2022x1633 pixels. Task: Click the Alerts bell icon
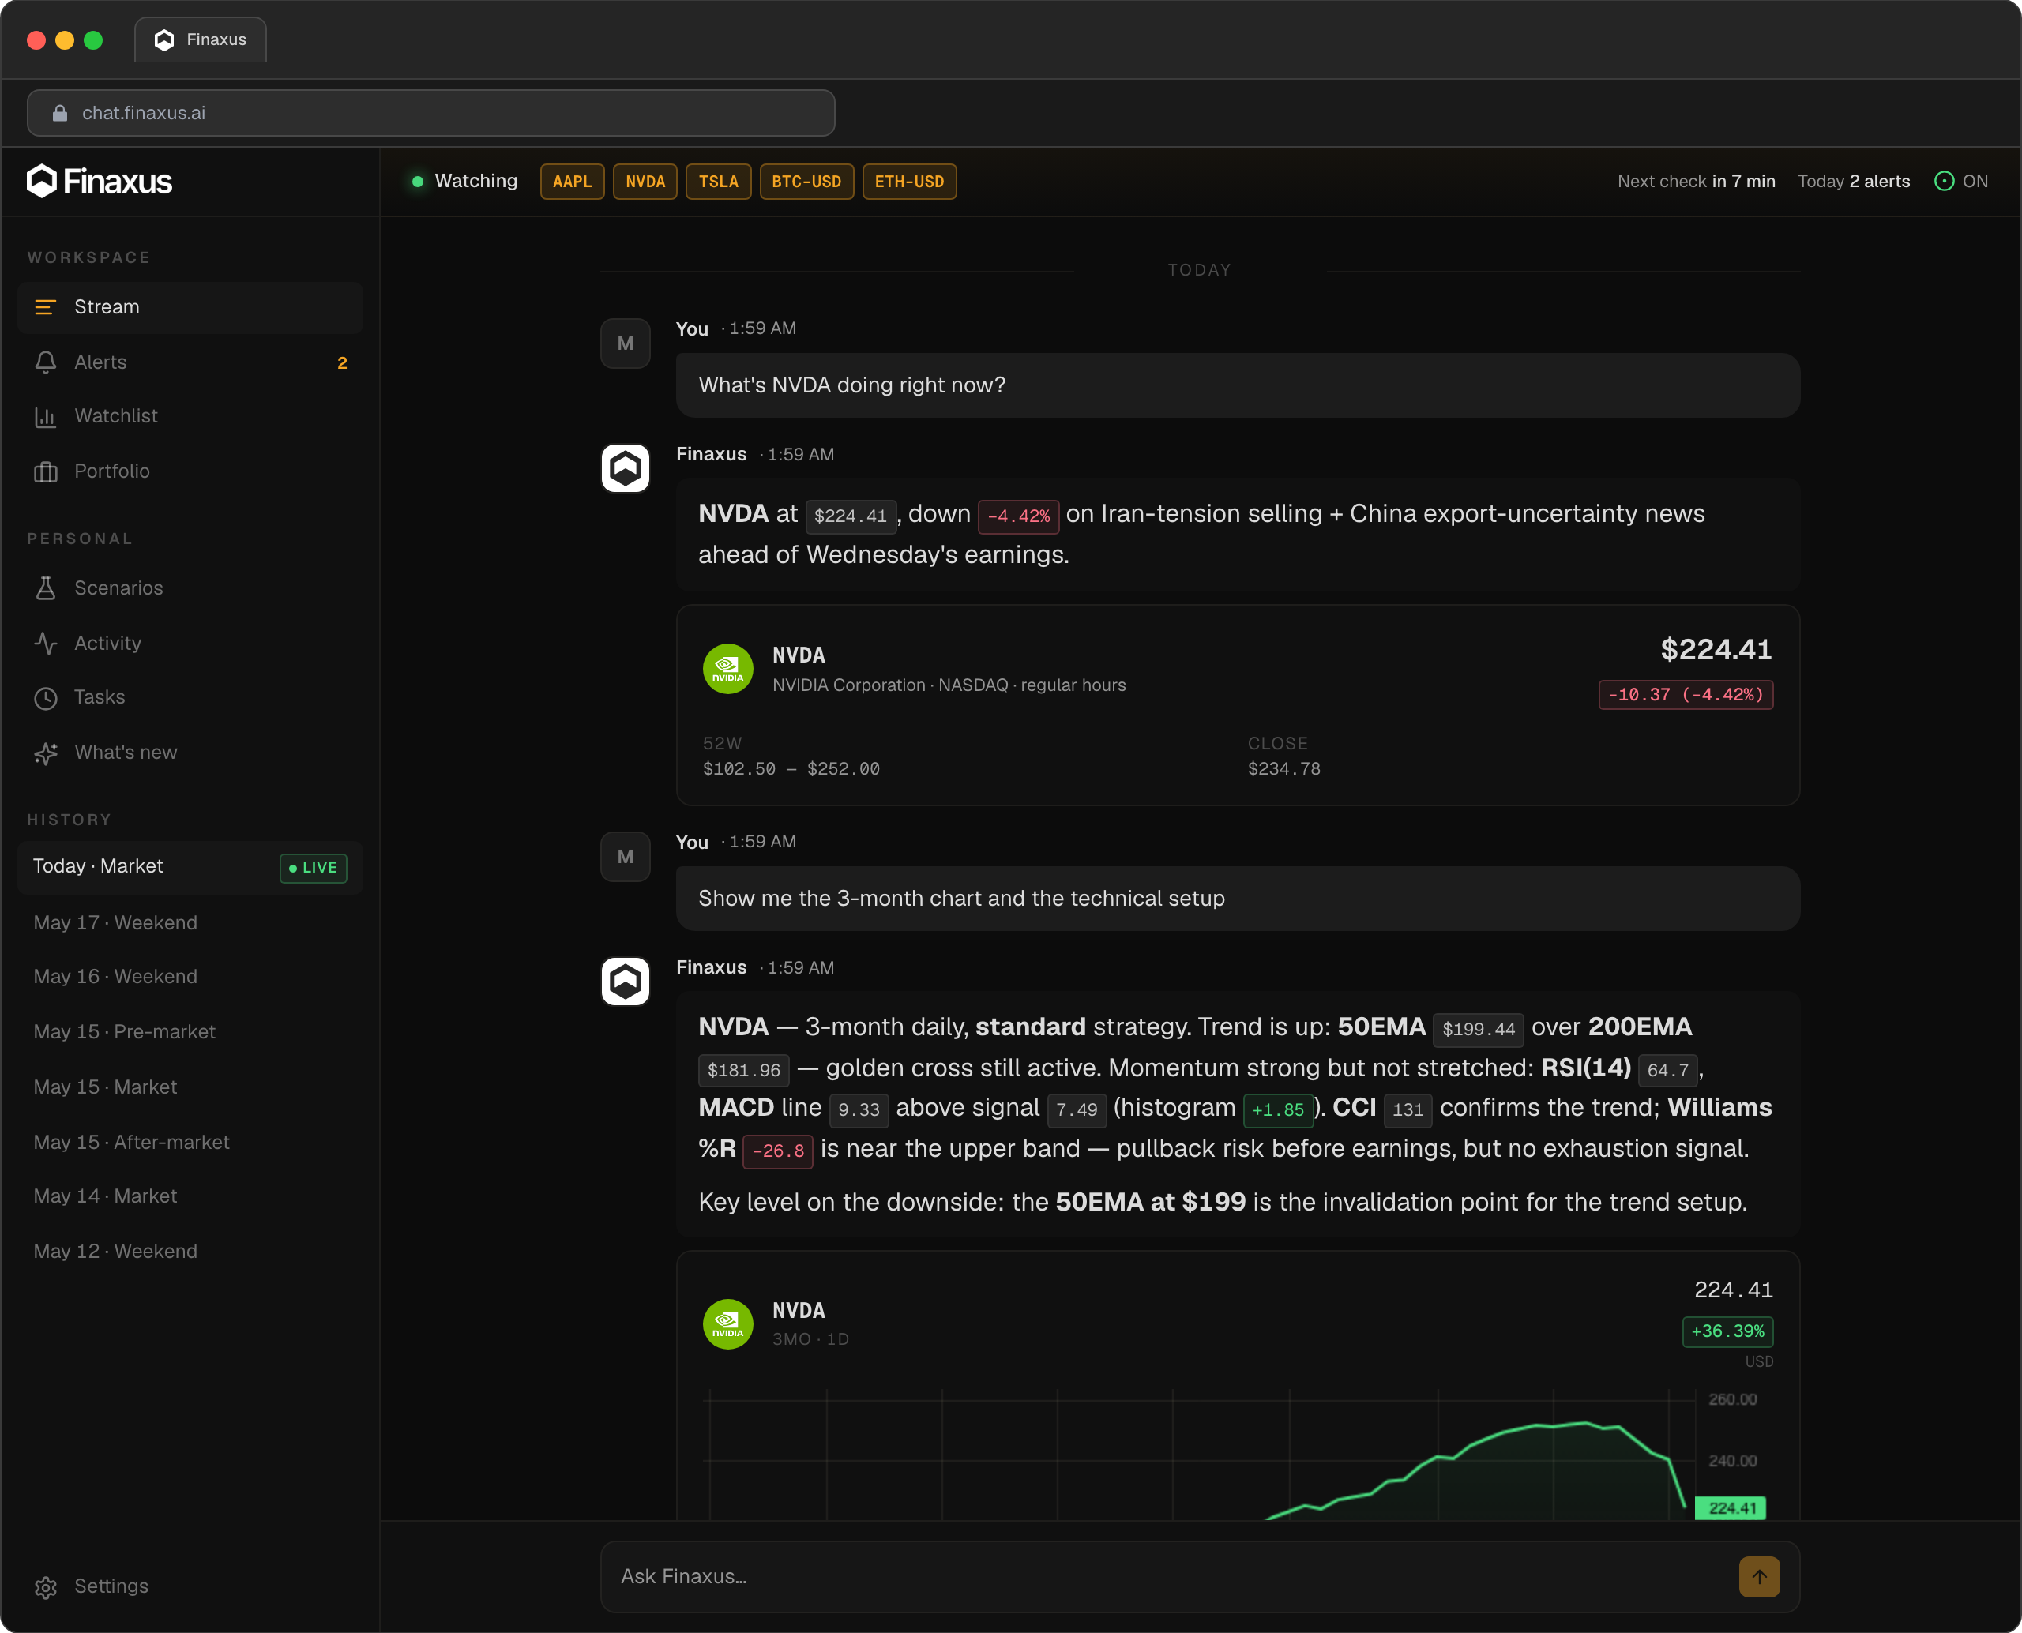(x=45, y=362)
